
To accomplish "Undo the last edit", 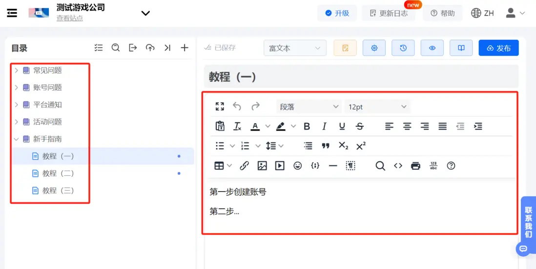I will (x=237, y=107).
